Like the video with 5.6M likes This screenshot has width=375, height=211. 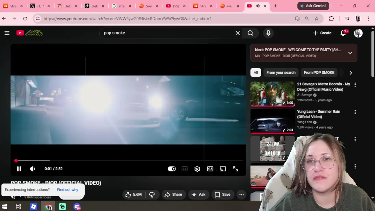133,195
